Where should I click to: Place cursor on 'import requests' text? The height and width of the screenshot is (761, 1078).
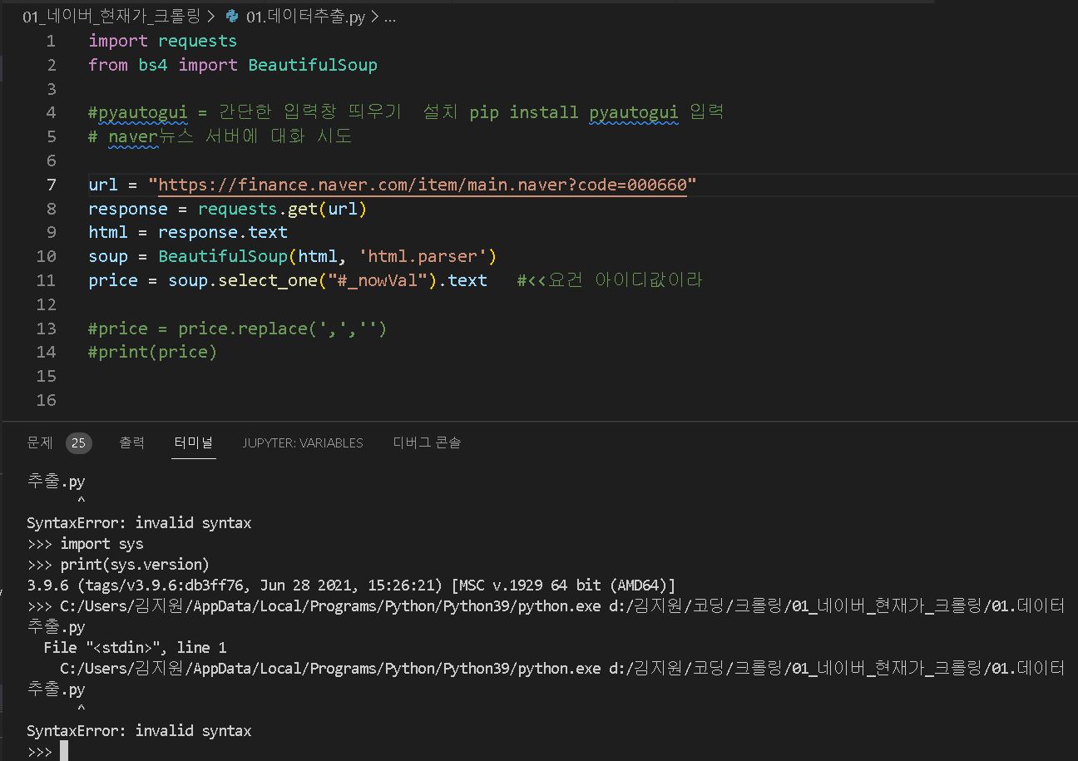(x=163, y=41)
